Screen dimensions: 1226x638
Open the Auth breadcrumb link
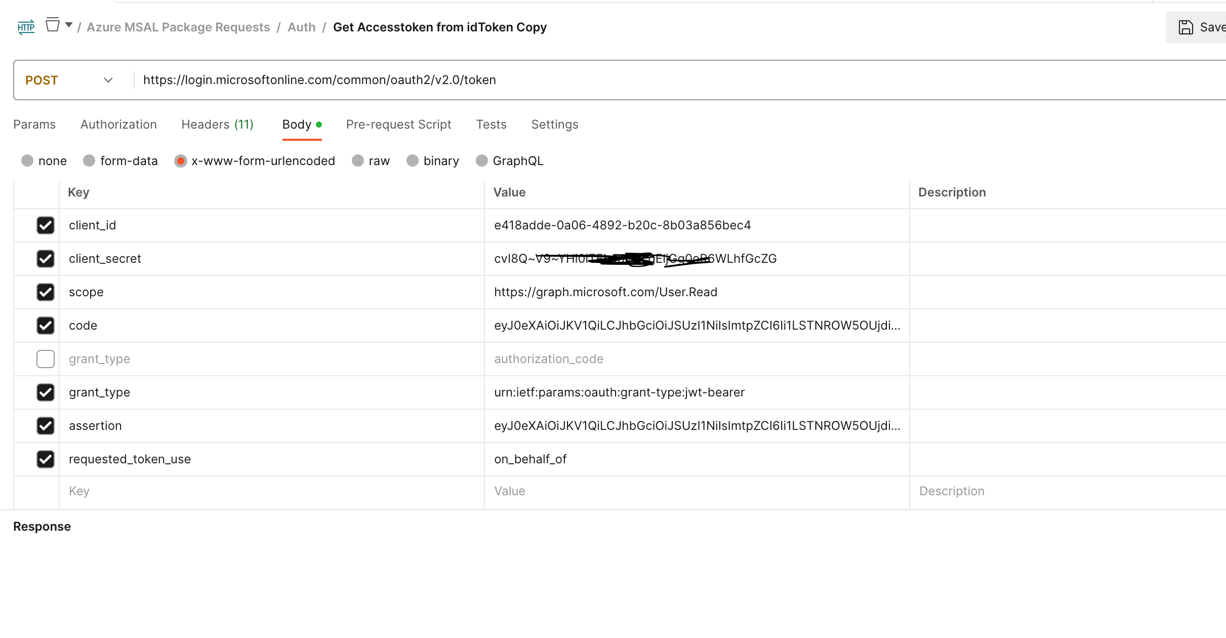[x=301, y=27]
